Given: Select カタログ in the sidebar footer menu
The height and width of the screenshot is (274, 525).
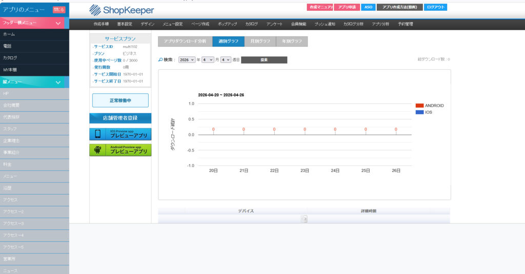Looking at the screenshot, I should (x=34, y=58).
